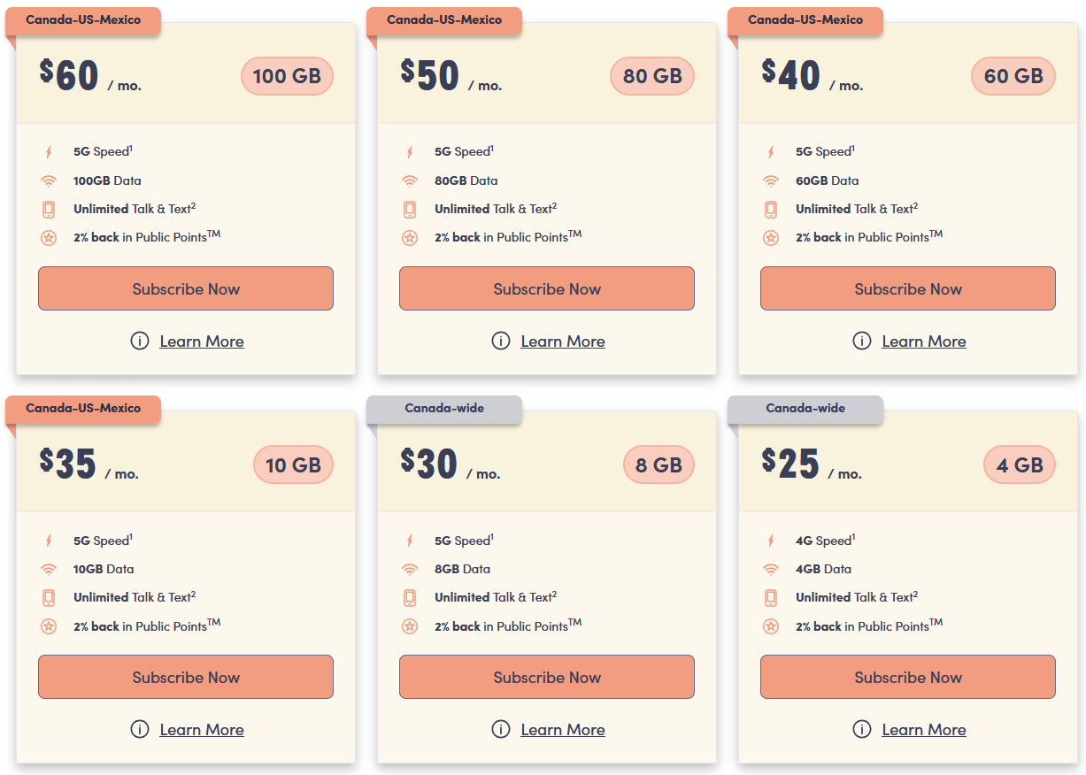Click the wifi icon for 100GB Data

(x=49, y=180)
